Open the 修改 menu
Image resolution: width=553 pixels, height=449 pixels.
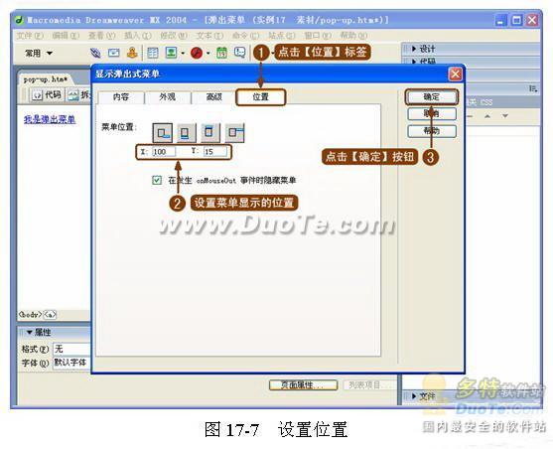click(x=174, y=36)
